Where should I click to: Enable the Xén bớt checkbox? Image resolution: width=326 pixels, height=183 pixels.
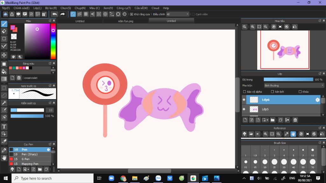(x=273, y=92)
